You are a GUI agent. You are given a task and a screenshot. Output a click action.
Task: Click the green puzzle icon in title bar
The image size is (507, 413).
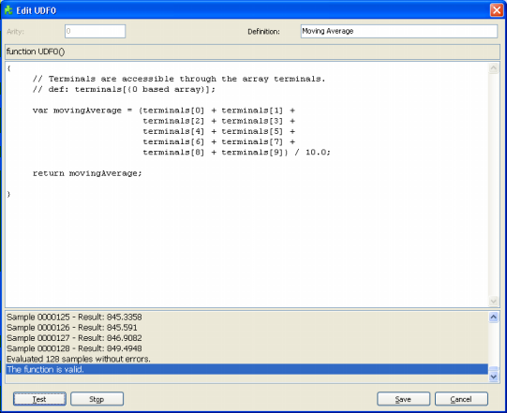[8, 10]
